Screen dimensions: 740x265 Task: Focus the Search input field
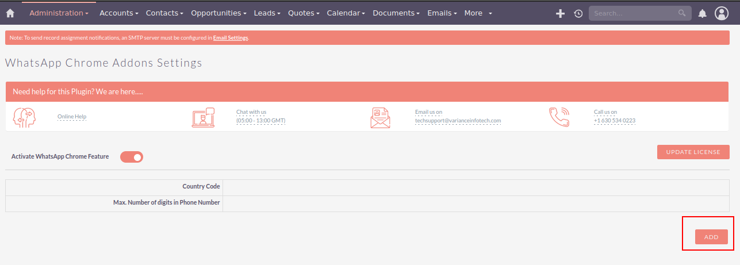coord(632,13)
